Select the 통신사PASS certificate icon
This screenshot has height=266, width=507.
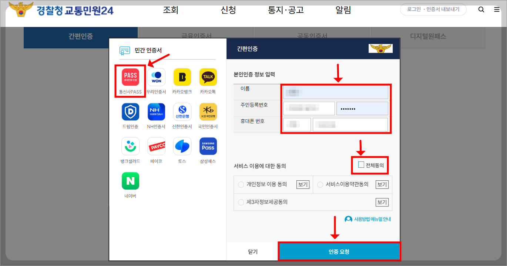(x=130, y=78)
